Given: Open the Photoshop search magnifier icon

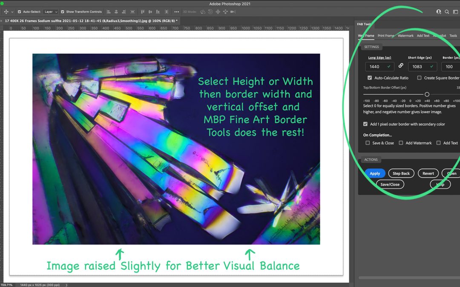Looking at the screenshot, I should pyautogui.click(x=447, y=12).
